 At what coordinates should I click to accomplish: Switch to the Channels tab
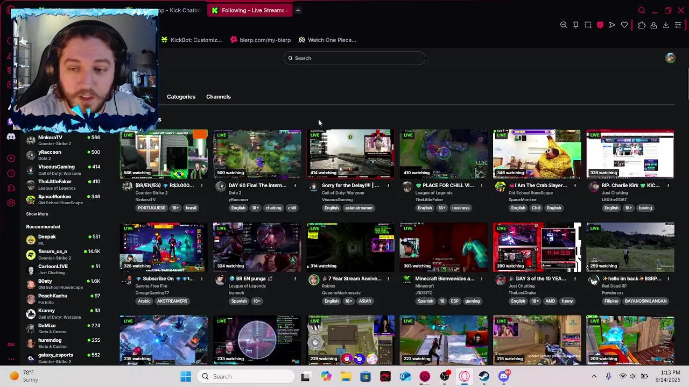(x=219, y=97)
